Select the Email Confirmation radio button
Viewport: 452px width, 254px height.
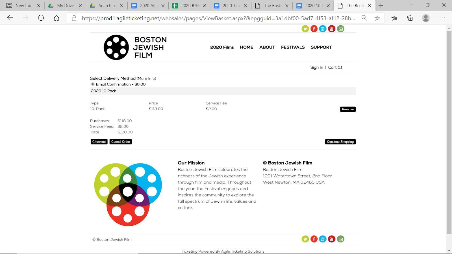point(93,84)
